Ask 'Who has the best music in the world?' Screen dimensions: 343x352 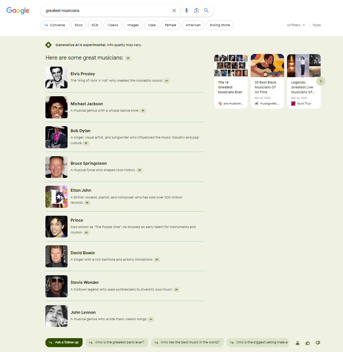pyautogui.click(x=187, y=343)
